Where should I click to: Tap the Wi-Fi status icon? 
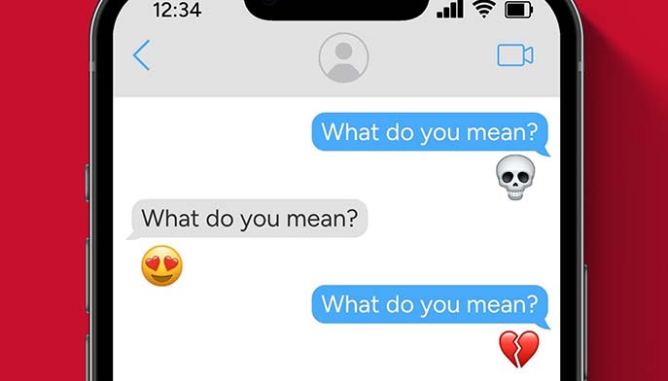483,10
